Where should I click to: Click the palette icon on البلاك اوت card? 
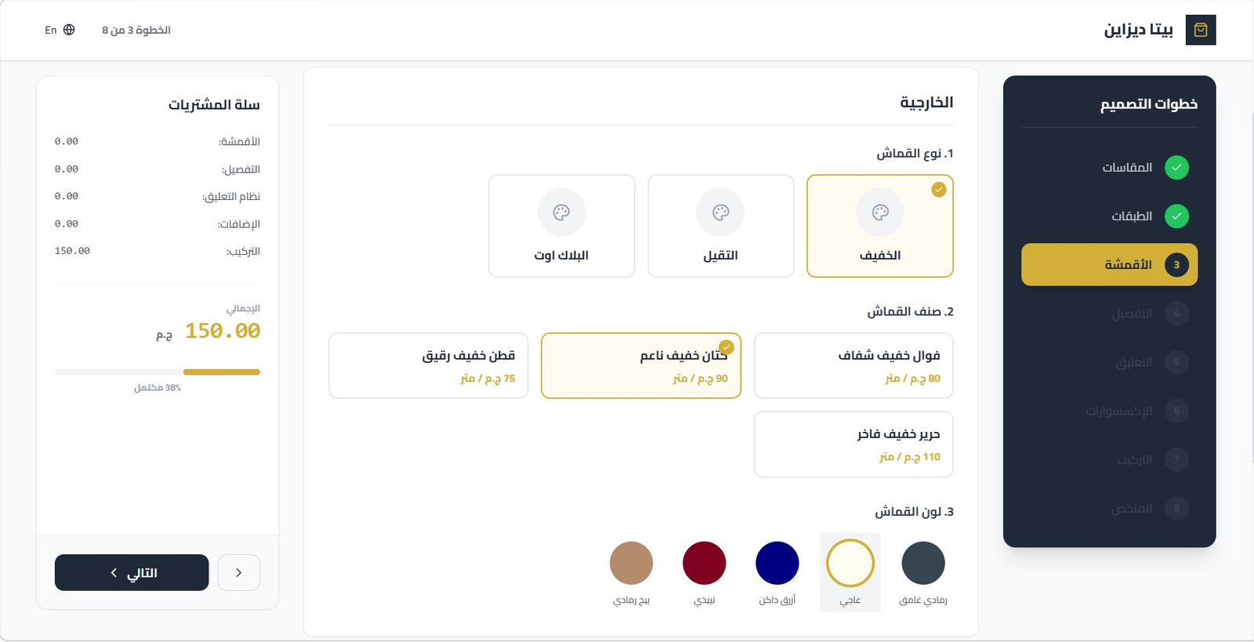click(x=561, y=212)
